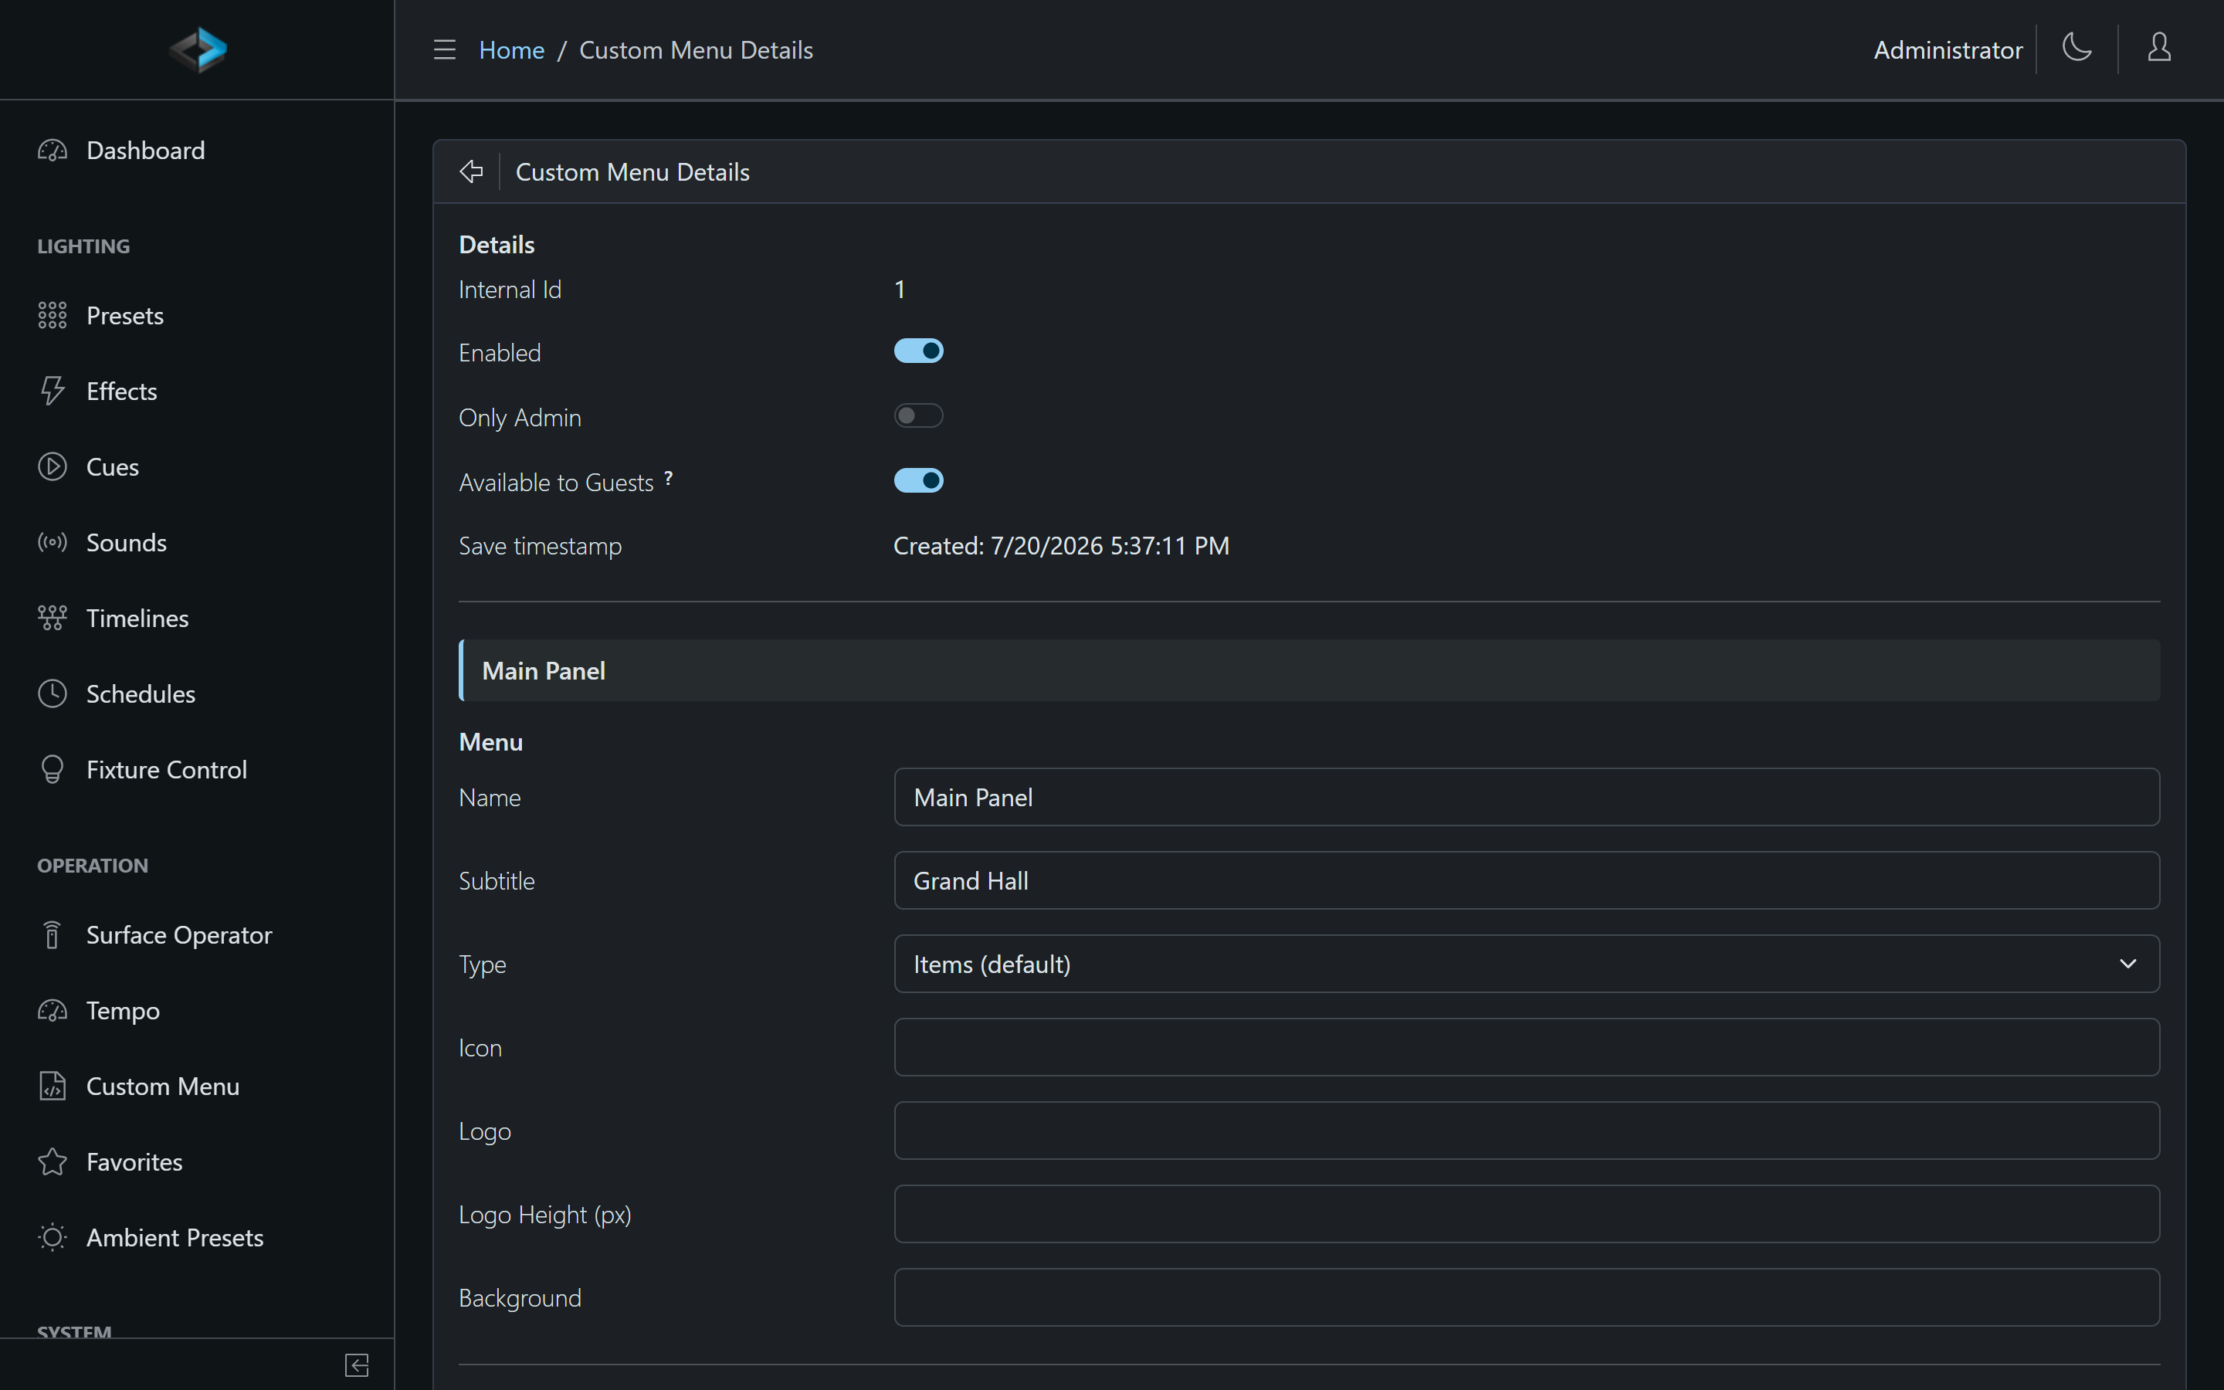Click the Effects lightning icon

tap(53, 391)
